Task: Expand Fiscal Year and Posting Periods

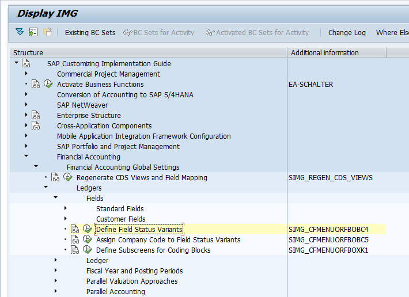Action: pyautogui.click(x=55, y=270)
